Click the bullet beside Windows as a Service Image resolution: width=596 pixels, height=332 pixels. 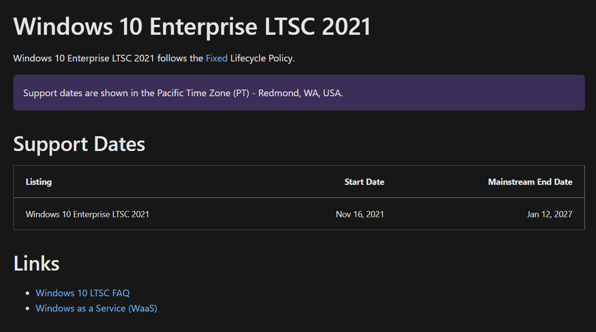point(28,309)
